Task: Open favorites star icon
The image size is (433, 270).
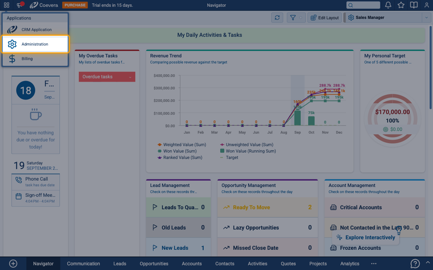Action: (x=401, y=5)
